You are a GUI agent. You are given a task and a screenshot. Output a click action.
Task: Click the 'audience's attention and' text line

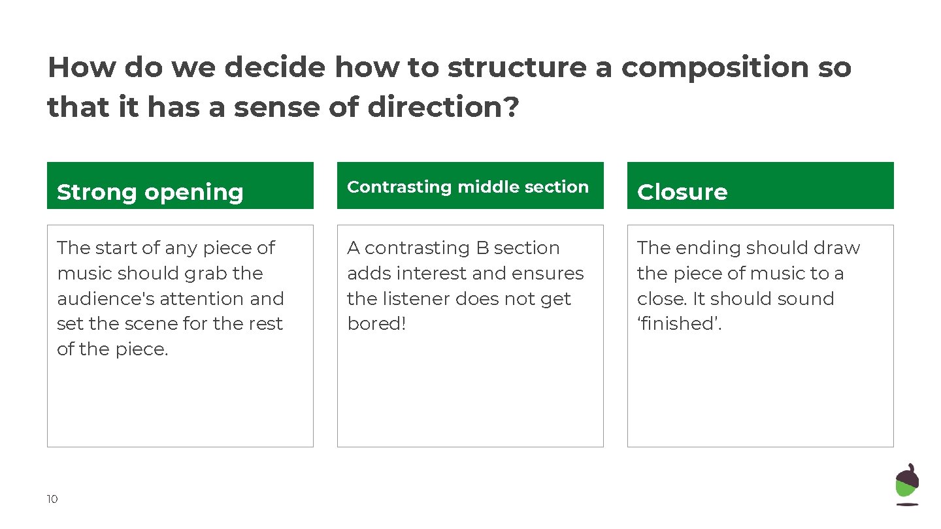[171, 299]
